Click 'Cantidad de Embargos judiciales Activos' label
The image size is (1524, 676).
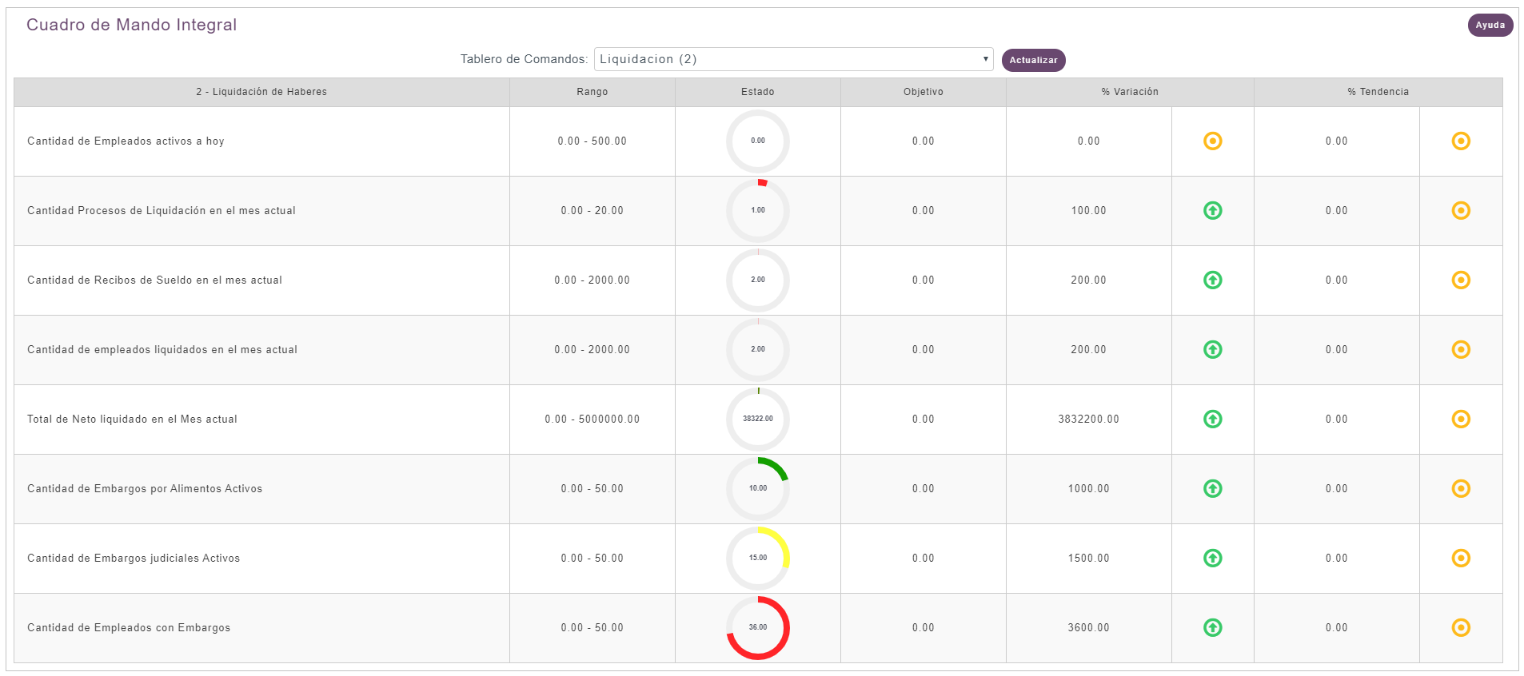click(134, 559)
